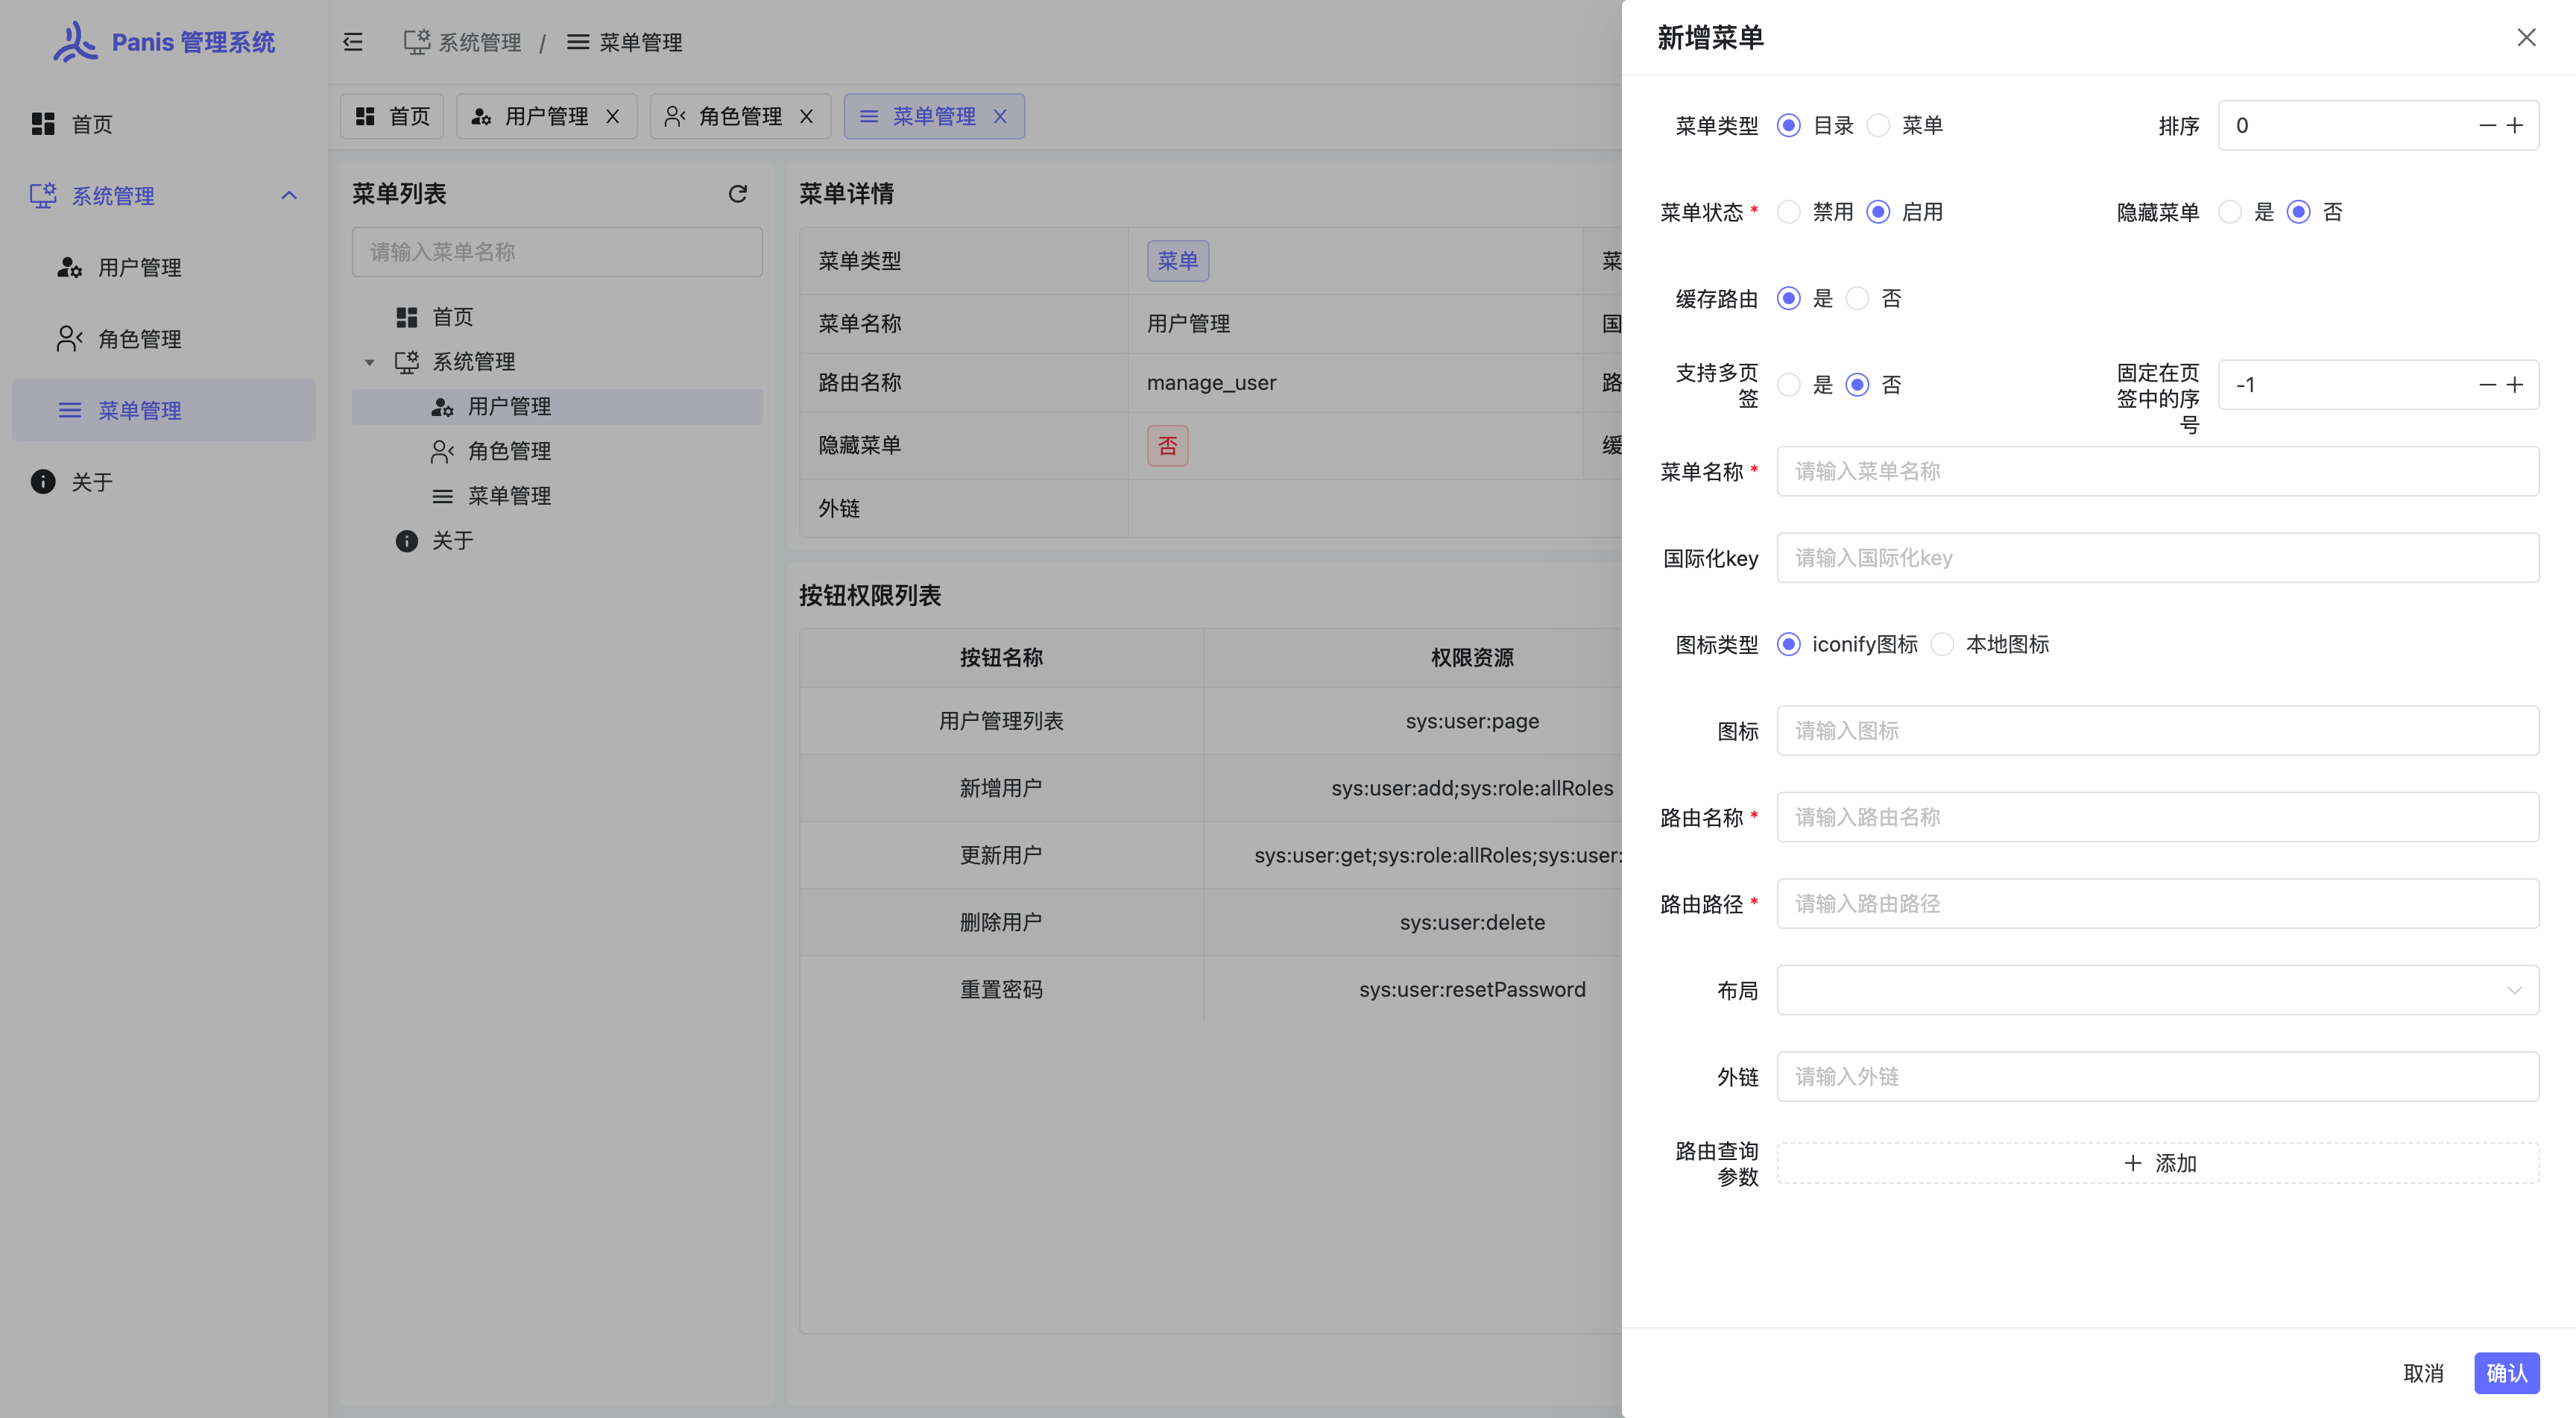Click the refresh icon in 菜单列表

738,193
